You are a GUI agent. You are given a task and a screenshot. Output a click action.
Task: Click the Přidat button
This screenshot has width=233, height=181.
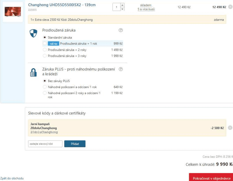click(x=75, y=144)
